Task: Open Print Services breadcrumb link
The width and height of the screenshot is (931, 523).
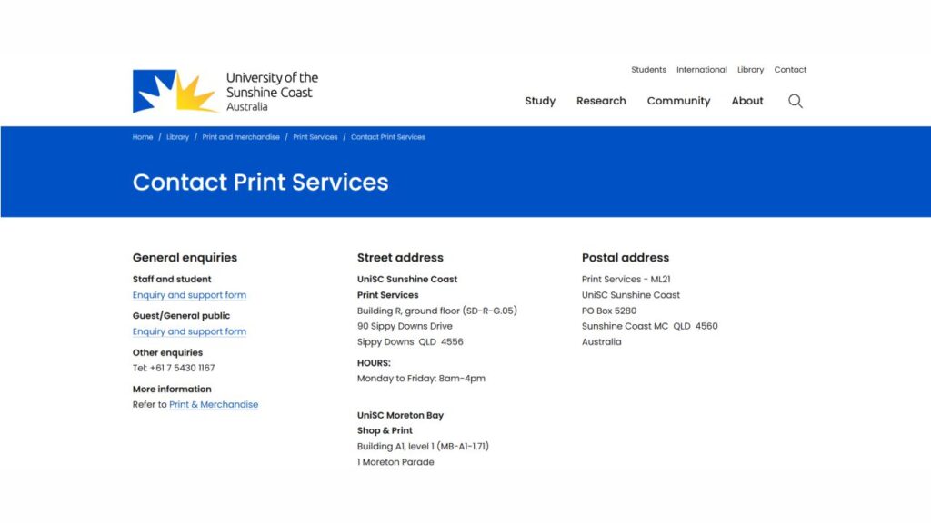Action: pos(315,137)
